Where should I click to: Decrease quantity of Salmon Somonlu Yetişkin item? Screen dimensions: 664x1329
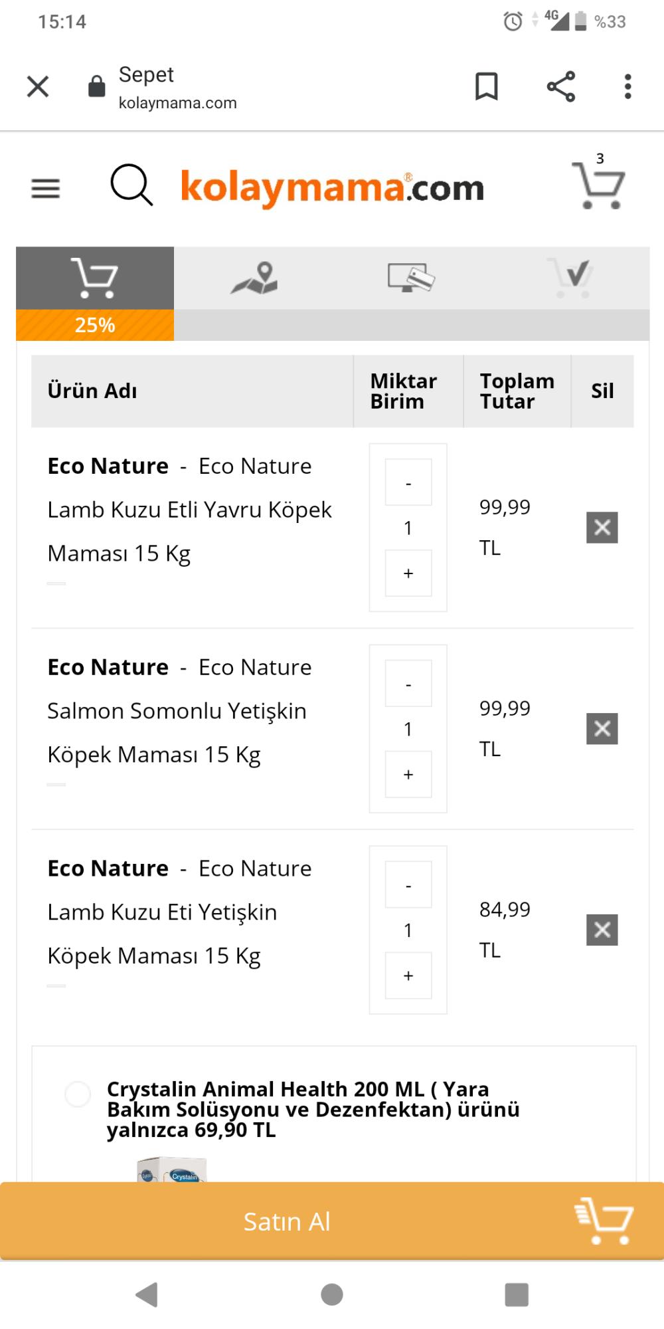[x=408, y=683]
